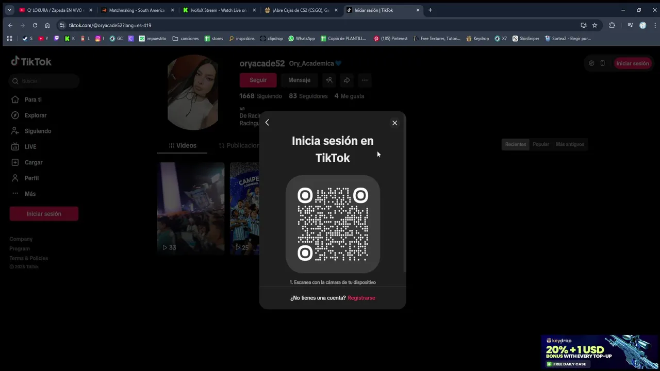Expand the Program footer section

click(20, 248)
